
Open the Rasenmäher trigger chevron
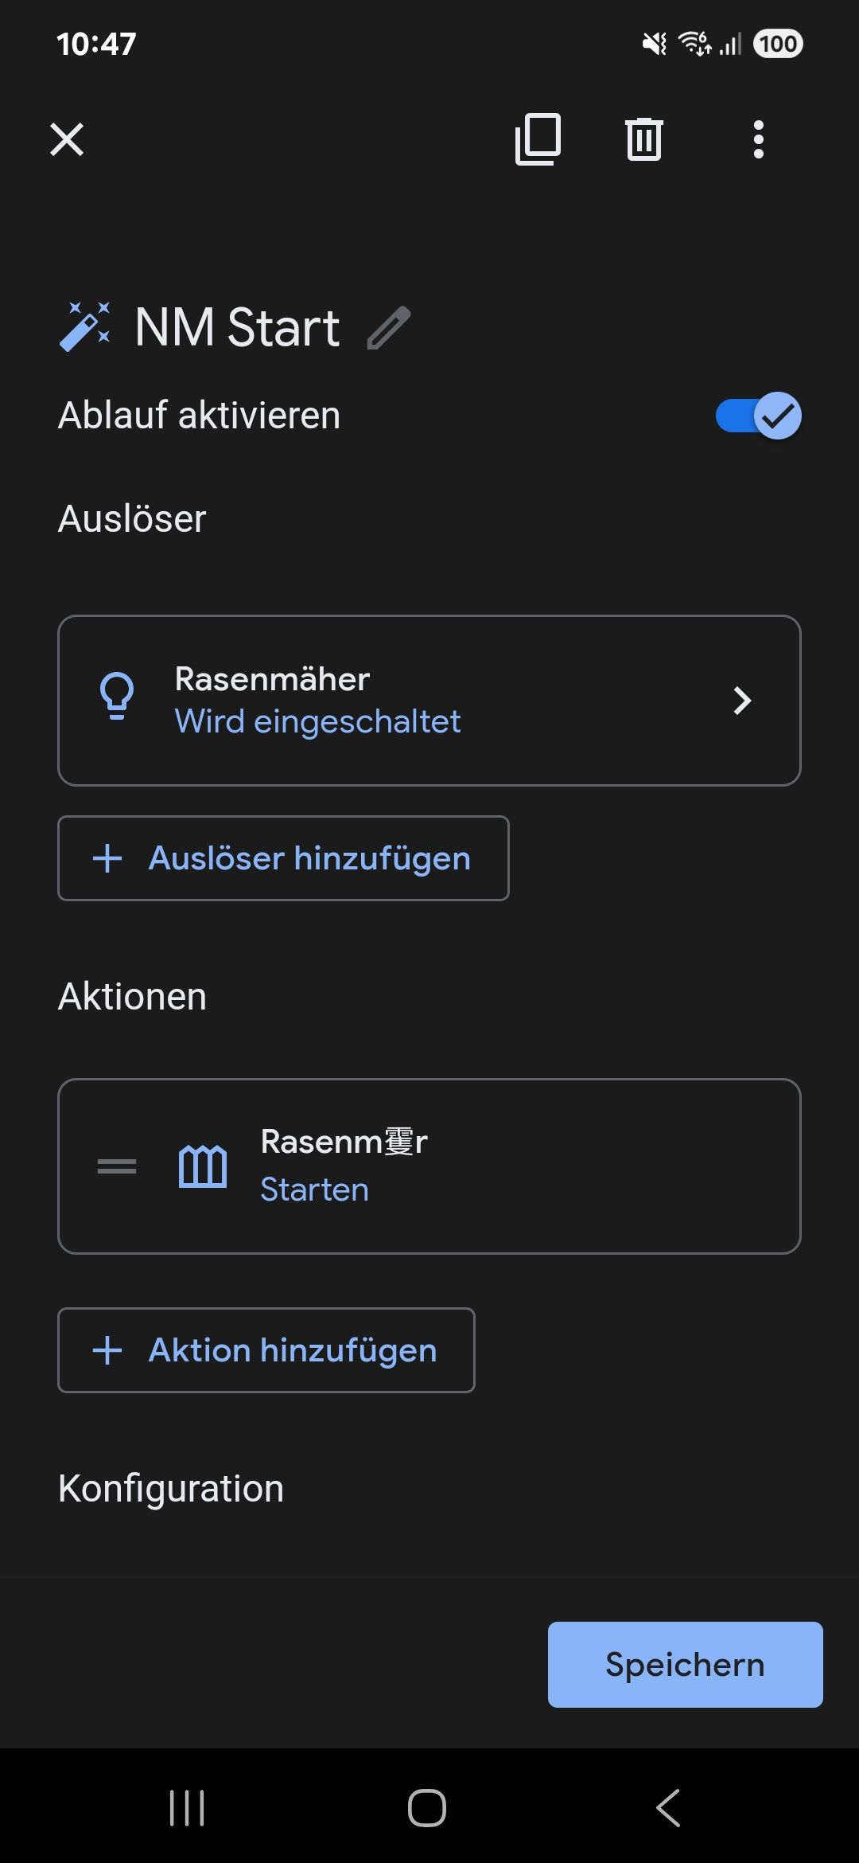point(741,701)
